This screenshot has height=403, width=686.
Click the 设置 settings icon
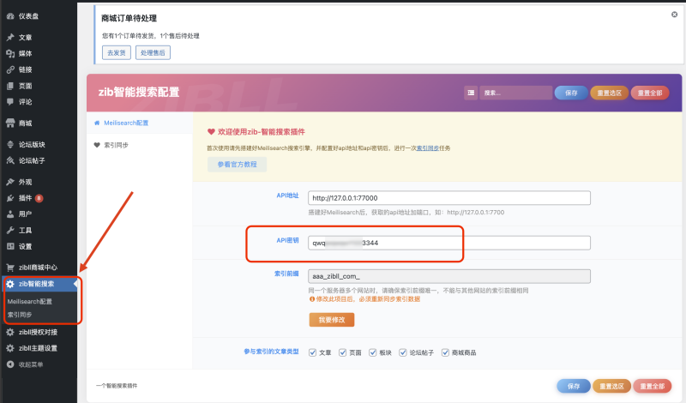10,246
